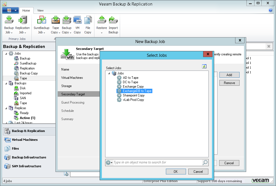The image size is (276, 186).
Task: Click Cancel in New Backup Job wizard
Action: point(229,163)
